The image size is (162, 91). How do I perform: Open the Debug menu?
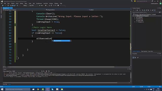(22, 3)
